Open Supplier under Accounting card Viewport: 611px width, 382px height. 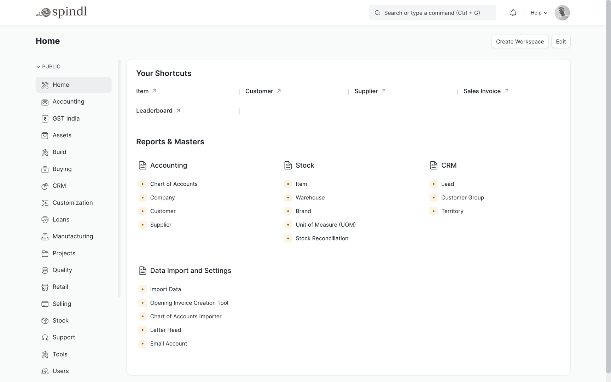point(161,225)
